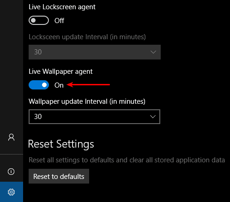This screenshot has width=230, height=202.
Task: Enable the Live Lockscreen agent switch
Action: 39,20
